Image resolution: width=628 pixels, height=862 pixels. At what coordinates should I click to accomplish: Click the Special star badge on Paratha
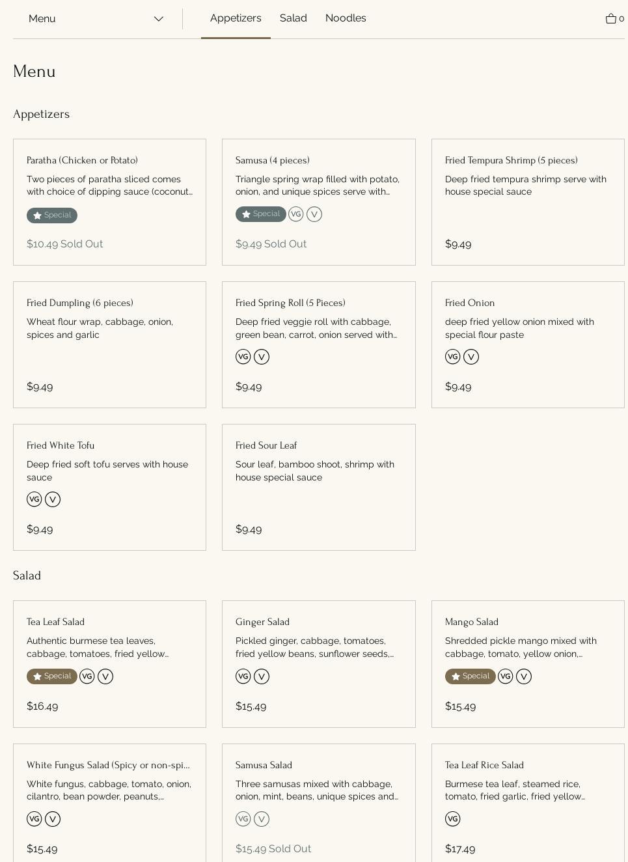[x=52, y=215]
